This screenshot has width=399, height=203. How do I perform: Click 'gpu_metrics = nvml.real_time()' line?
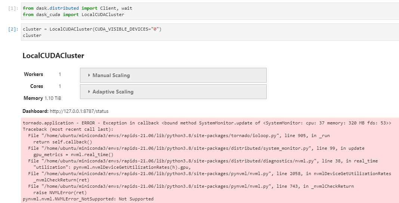pyautogui.click(x=74, y=155)
